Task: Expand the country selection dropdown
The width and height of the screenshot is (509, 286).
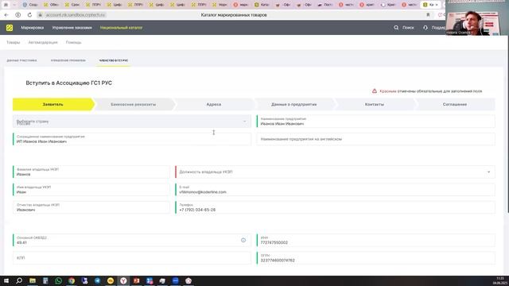Action: tap(132, 122)
